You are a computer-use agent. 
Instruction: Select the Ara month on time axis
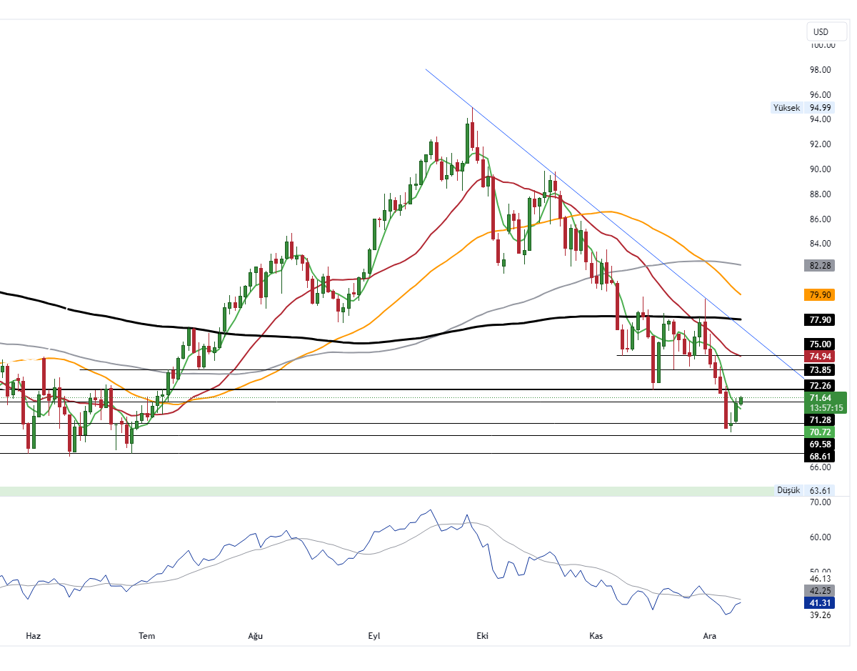709,636
